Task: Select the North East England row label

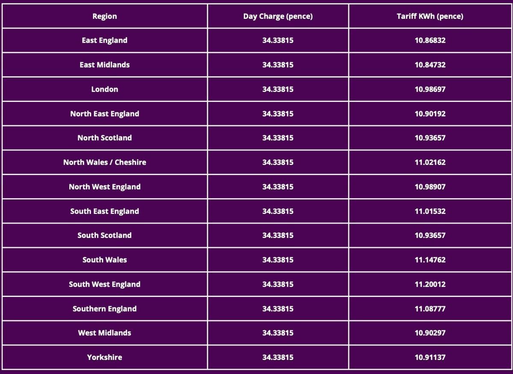Action: pyautogui.click(x=104, y=113)
